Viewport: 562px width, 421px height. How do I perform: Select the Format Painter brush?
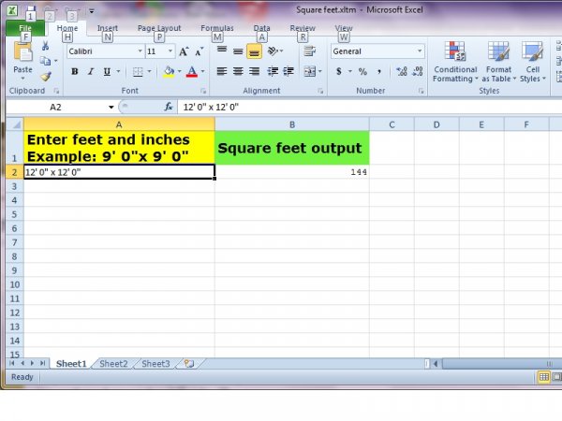pos(46,77)
